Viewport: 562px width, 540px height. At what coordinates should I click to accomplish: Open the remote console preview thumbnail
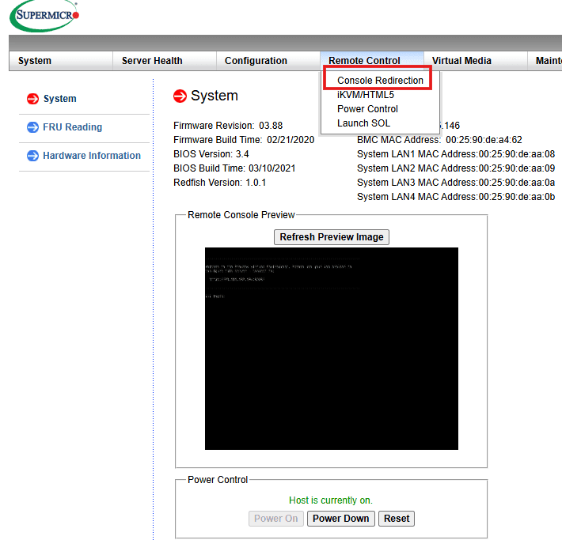[x=331, y=349]
